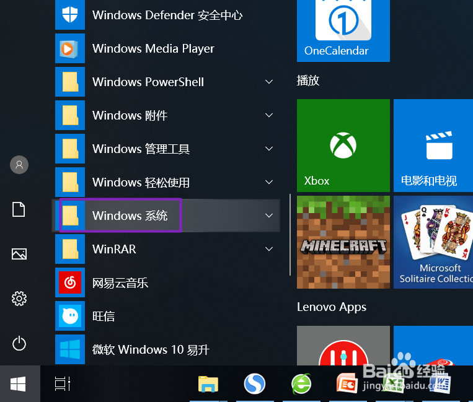Open Task View on the taskbar
This screenshot has width=473, height=402.
point(63,384)
